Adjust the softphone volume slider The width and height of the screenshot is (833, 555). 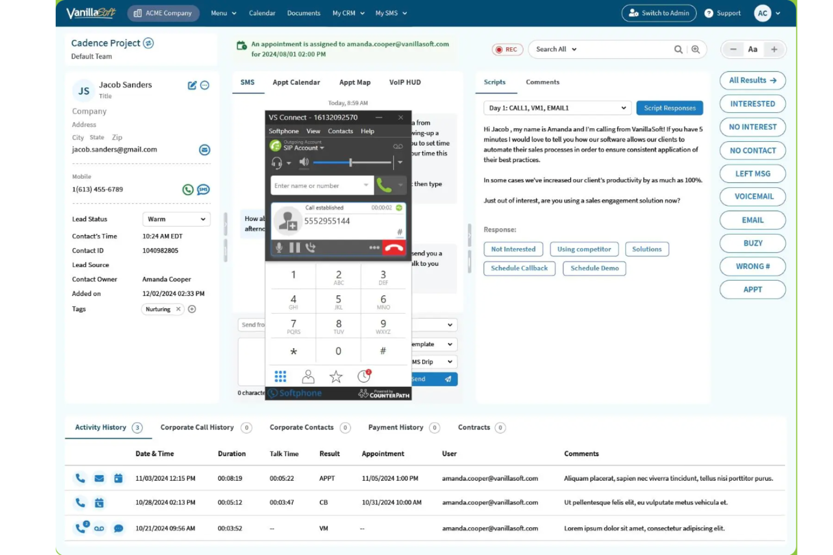pyautogui.click(x=350, y=163)
